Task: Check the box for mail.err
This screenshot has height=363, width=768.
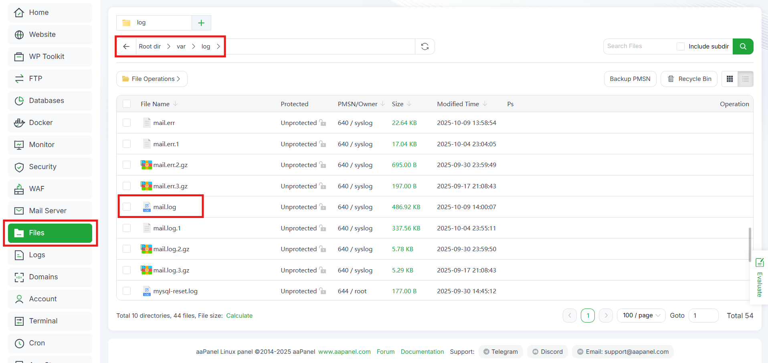Action: [127, 123]
